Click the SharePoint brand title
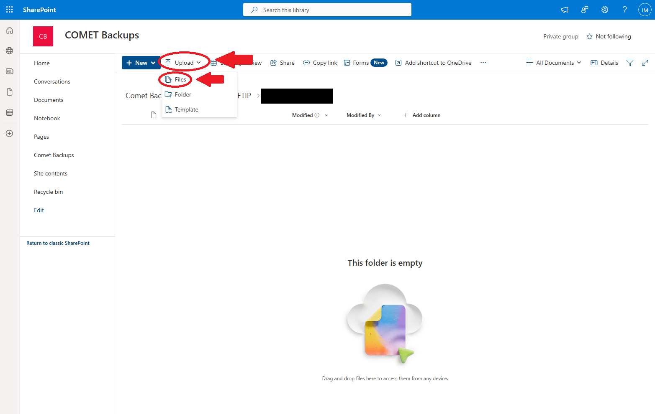Image resolution: width=655 pixels, height=414 pixels. pyautogui.click(x=39, y=10)
